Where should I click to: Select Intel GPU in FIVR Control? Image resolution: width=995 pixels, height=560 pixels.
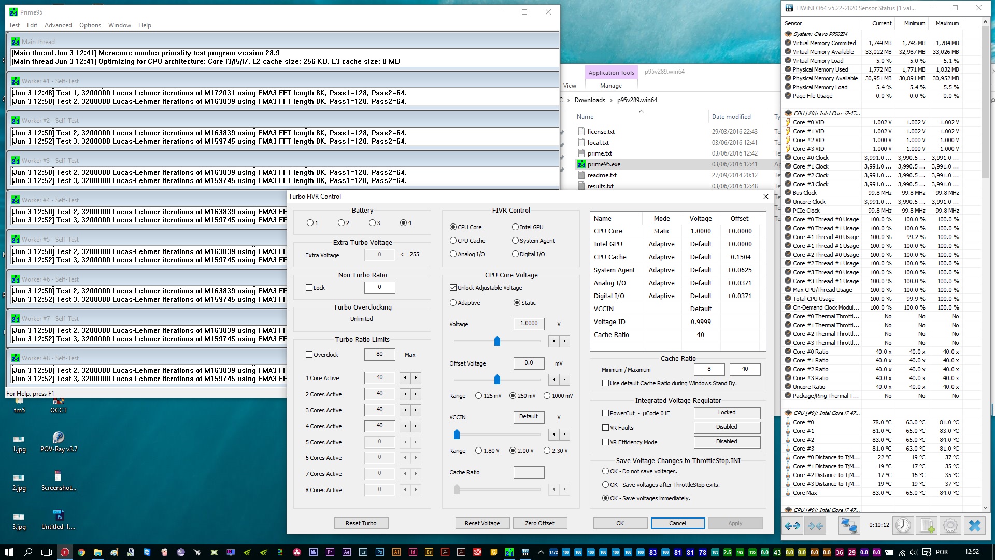click(x=515, y=227)
